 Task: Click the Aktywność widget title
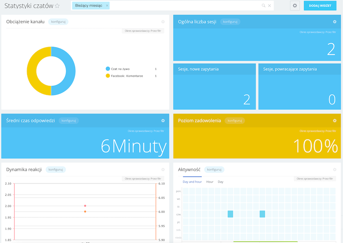[x=189, y=170]
